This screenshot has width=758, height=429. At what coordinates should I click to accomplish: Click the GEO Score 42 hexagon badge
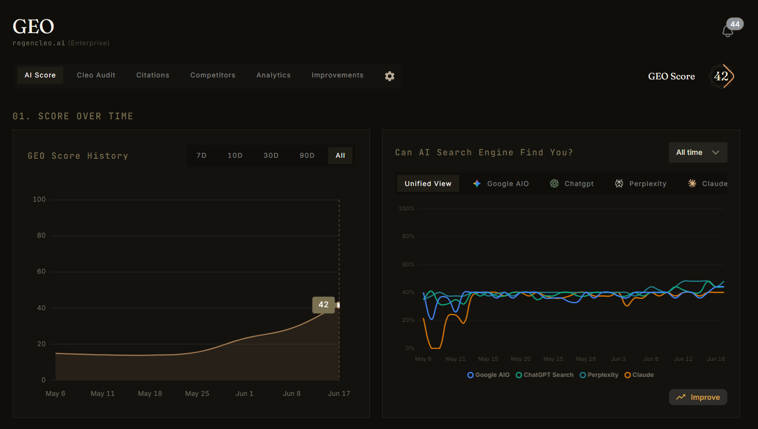click(x=721, y=76)
